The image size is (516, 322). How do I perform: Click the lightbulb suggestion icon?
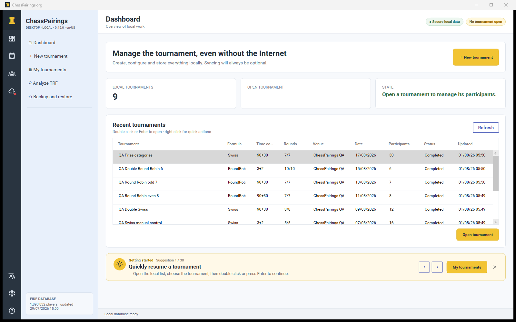pyautogui.click(x=120, y=264)
